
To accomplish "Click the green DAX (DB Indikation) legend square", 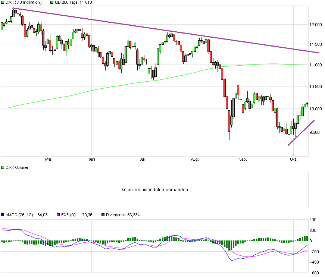I will [x=3, y=2].
